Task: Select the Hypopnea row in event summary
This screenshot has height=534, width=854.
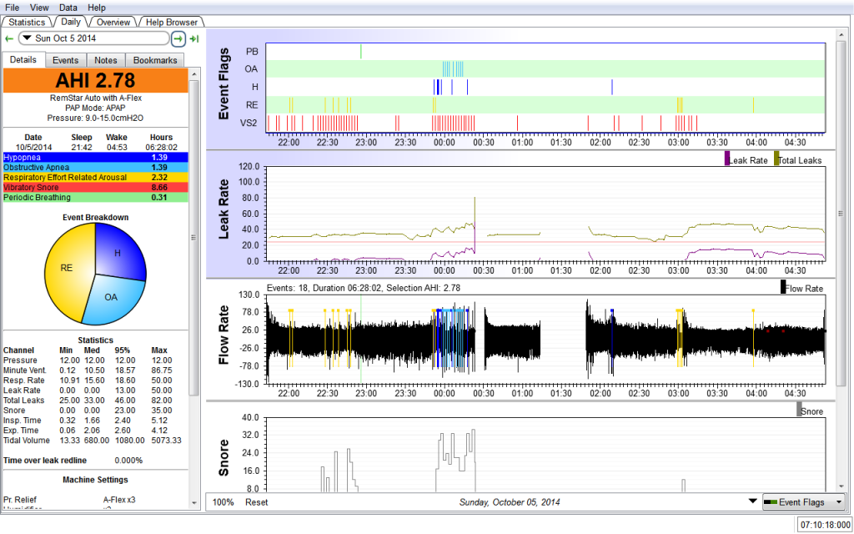Action: click(93, 157)
